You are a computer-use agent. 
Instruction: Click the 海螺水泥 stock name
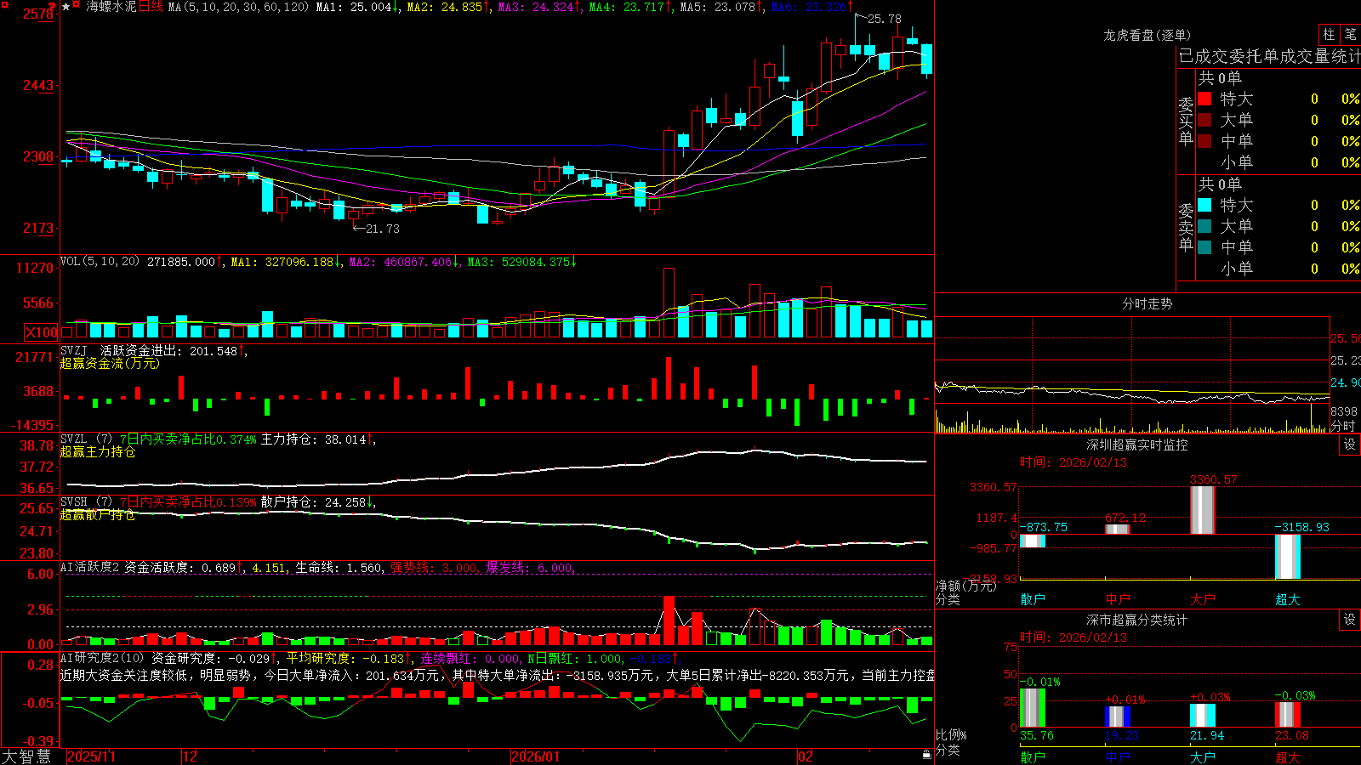click(x=111, y=7)
